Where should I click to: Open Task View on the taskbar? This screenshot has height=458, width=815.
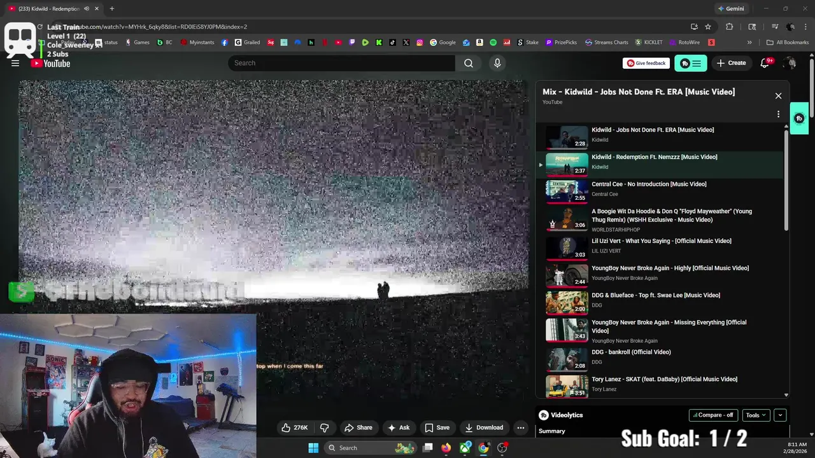(428, 448)
